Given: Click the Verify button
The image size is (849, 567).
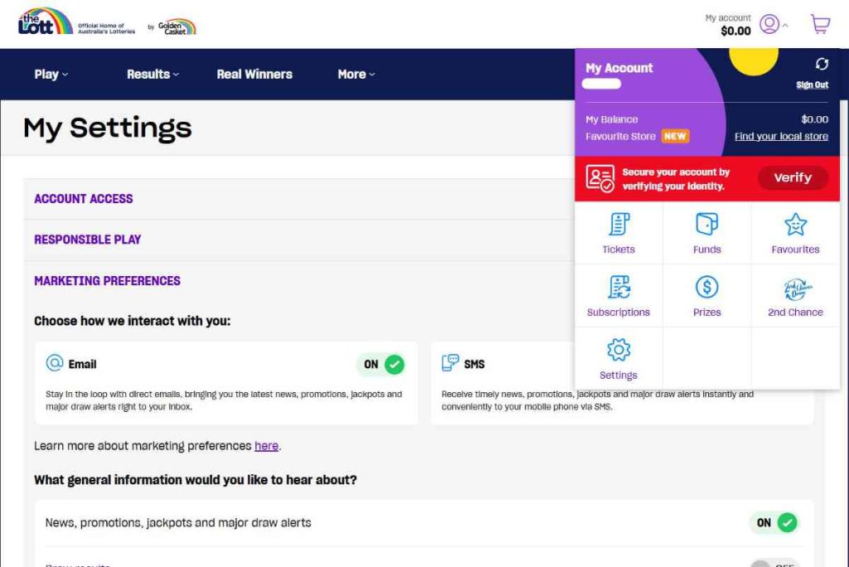Looking at the screenshot, I should pyautogui.click(x=793, y=177).
